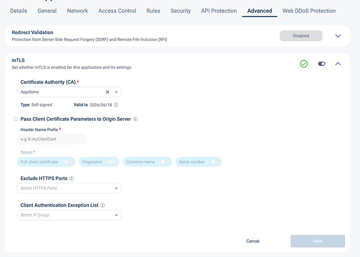Click the Cancel button
Screen dimensions: 360x257
click(253, 241)
